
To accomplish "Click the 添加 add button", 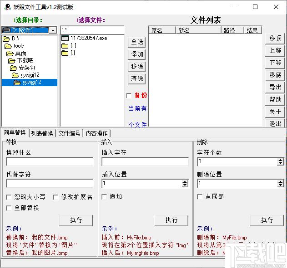I will (137, 54).
